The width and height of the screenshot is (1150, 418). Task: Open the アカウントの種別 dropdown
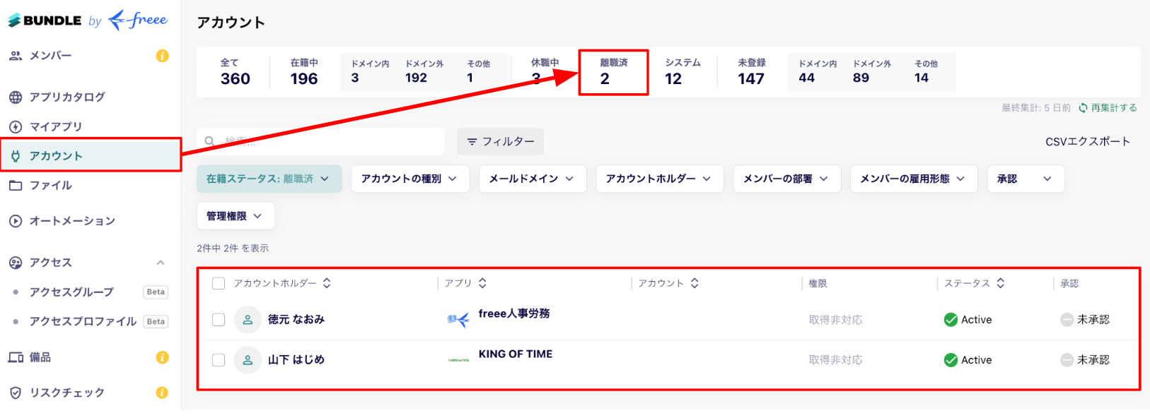(x=410, y=179)
